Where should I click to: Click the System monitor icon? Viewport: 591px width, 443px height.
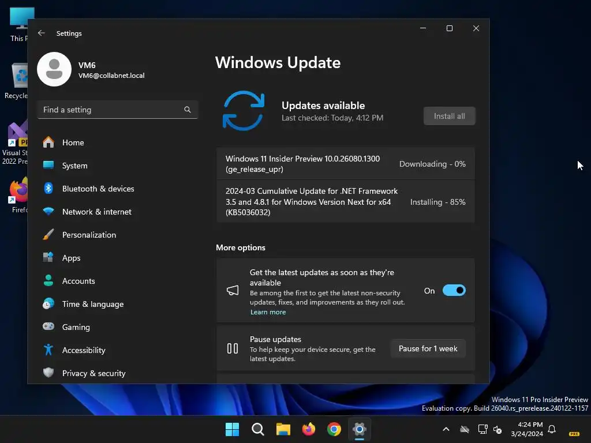point(48,165)
